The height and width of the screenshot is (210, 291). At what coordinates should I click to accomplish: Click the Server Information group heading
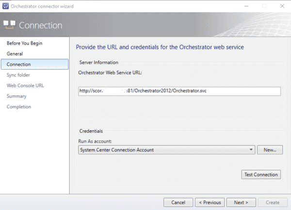coord(99,62)
